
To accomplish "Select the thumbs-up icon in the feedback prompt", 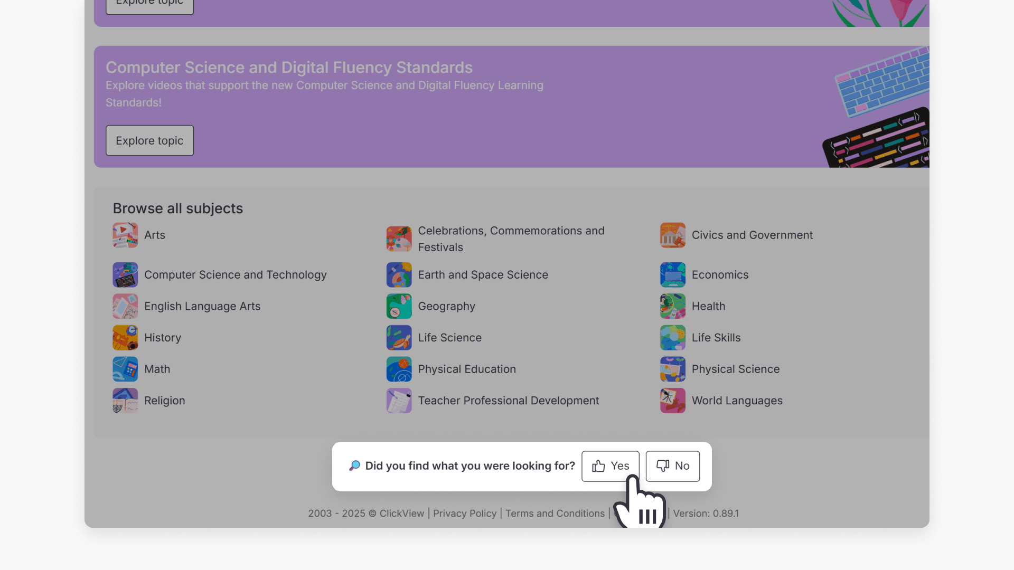I will 598,466.
